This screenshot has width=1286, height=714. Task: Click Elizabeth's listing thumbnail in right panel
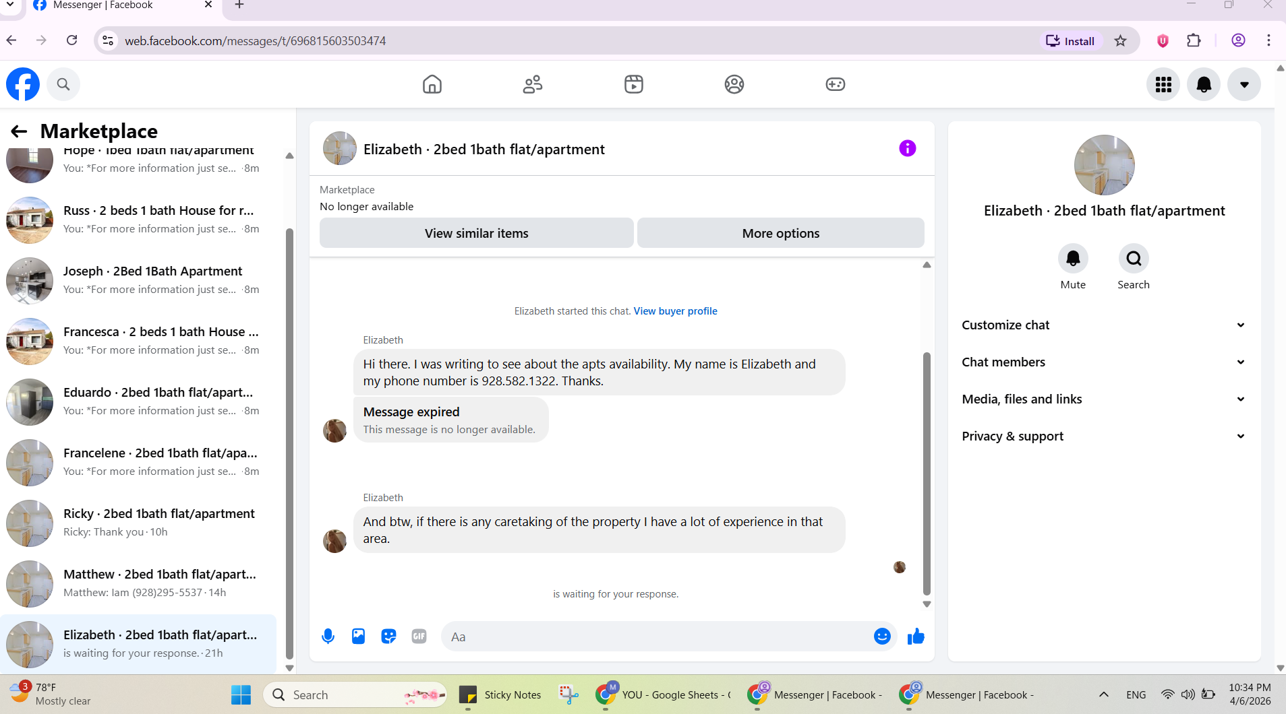click(1104, 165)
